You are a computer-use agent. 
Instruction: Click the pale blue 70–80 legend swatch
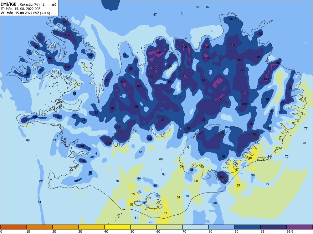click(195, 227)
